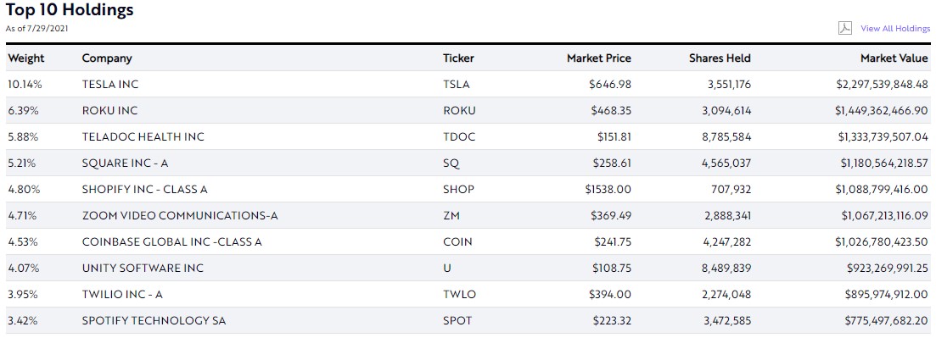Select SPOTIFY TECHNOLOGY SA company name
The height and width of the screenshot is (338, 936).
point(154,321)
